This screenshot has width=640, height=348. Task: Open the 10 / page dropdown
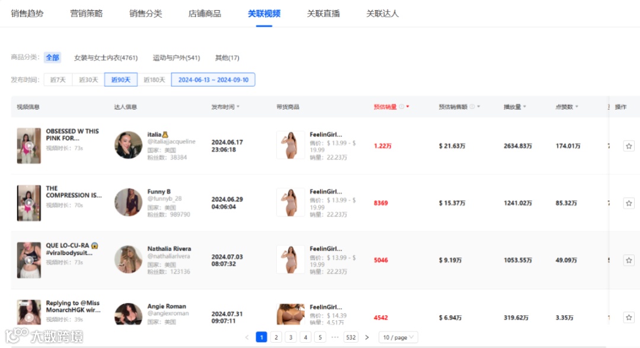click(398, 337)
